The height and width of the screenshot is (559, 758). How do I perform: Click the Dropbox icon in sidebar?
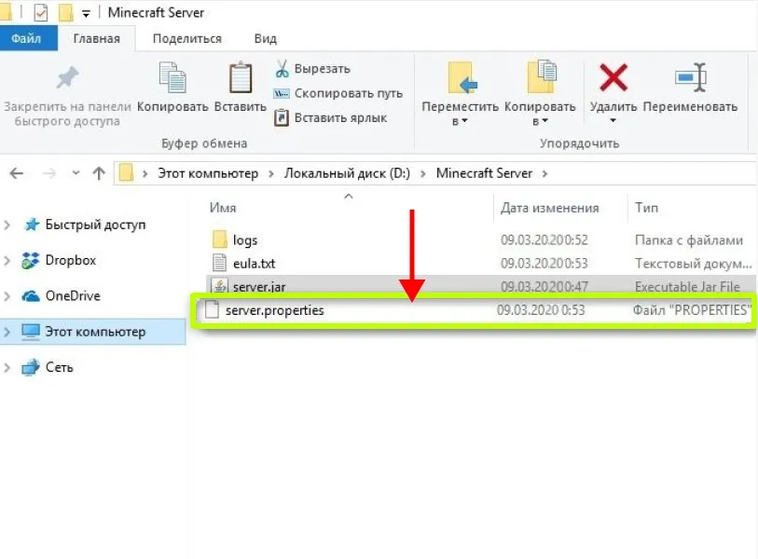(30, 261)
